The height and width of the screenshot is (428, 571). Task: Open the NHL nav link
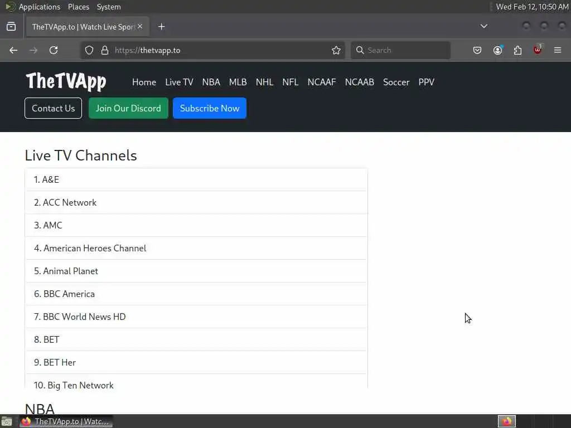(264, 82)
